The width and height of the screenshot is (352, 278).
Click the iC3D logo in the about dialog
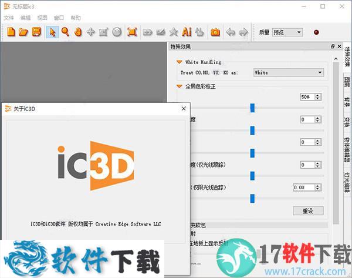(96, 166)
